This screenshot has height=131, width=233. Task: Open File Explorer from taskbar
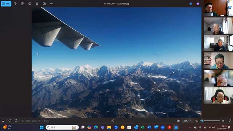(109, 127)
